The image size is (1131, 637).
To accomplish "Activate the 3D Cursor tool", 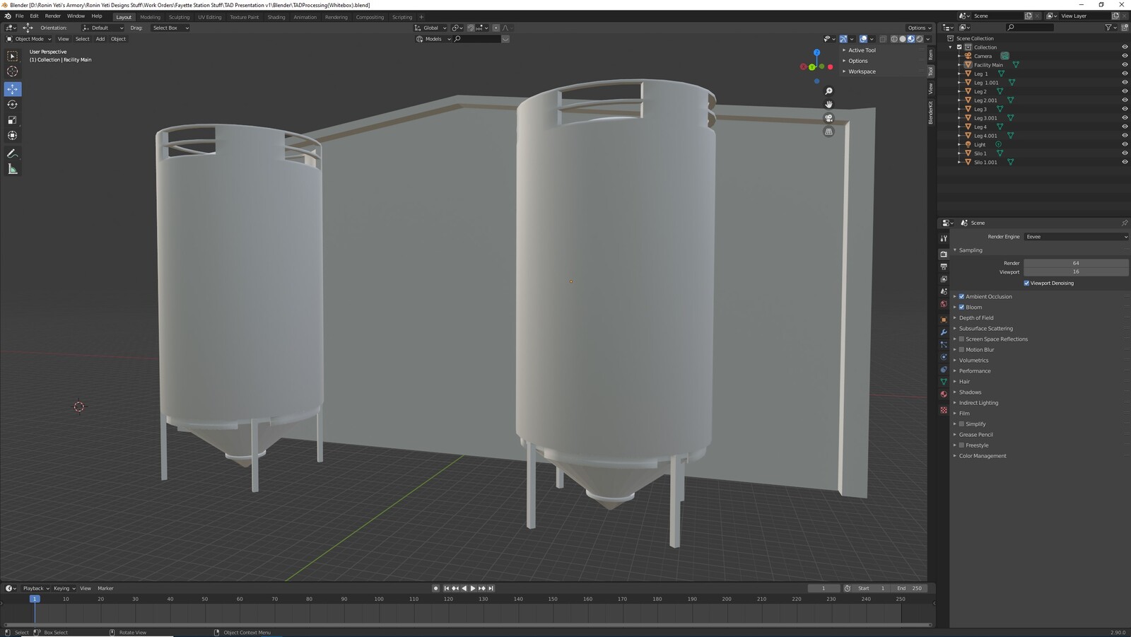I will (13, 71).
